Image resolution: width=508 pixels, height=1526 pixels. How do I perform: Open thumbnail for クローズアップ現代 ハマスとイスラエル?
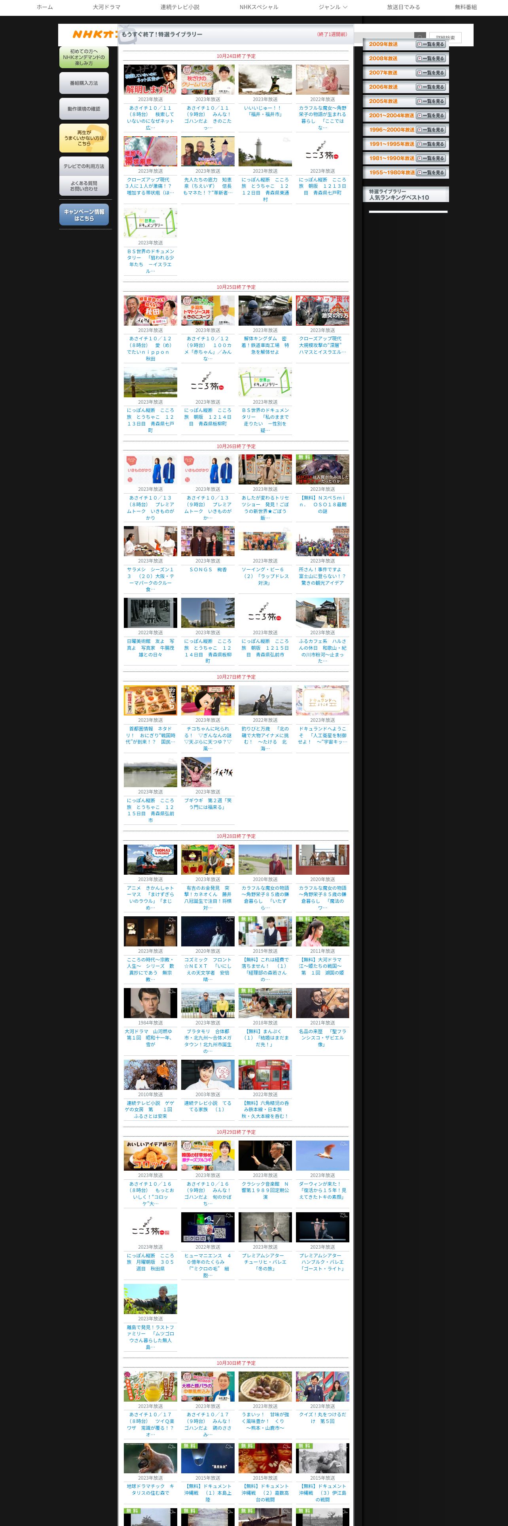coord(322,311)
